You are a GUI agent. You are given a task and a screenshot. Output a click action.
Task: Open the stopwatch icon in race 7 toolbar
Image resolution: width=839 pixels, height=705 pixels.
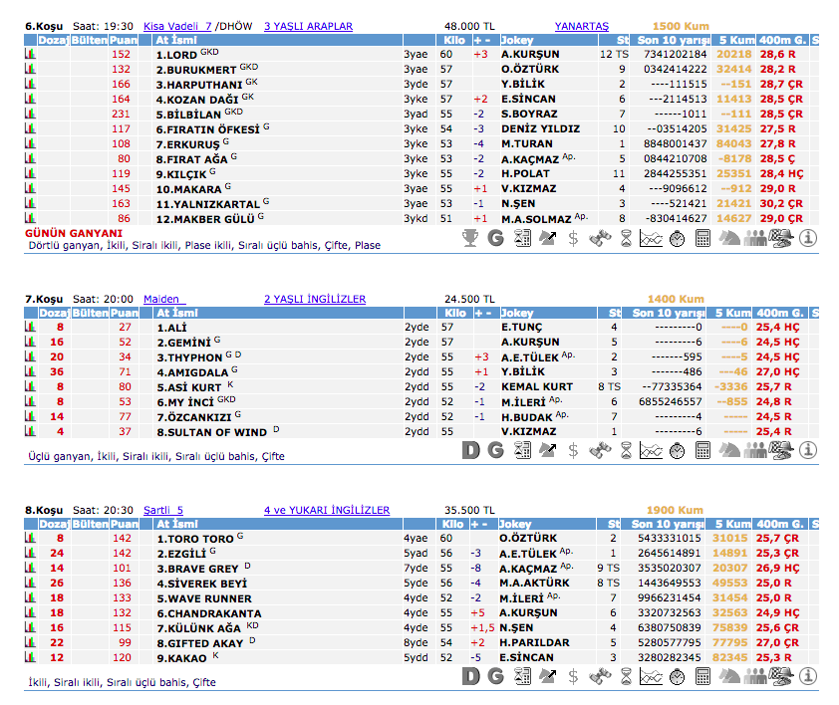677,450
